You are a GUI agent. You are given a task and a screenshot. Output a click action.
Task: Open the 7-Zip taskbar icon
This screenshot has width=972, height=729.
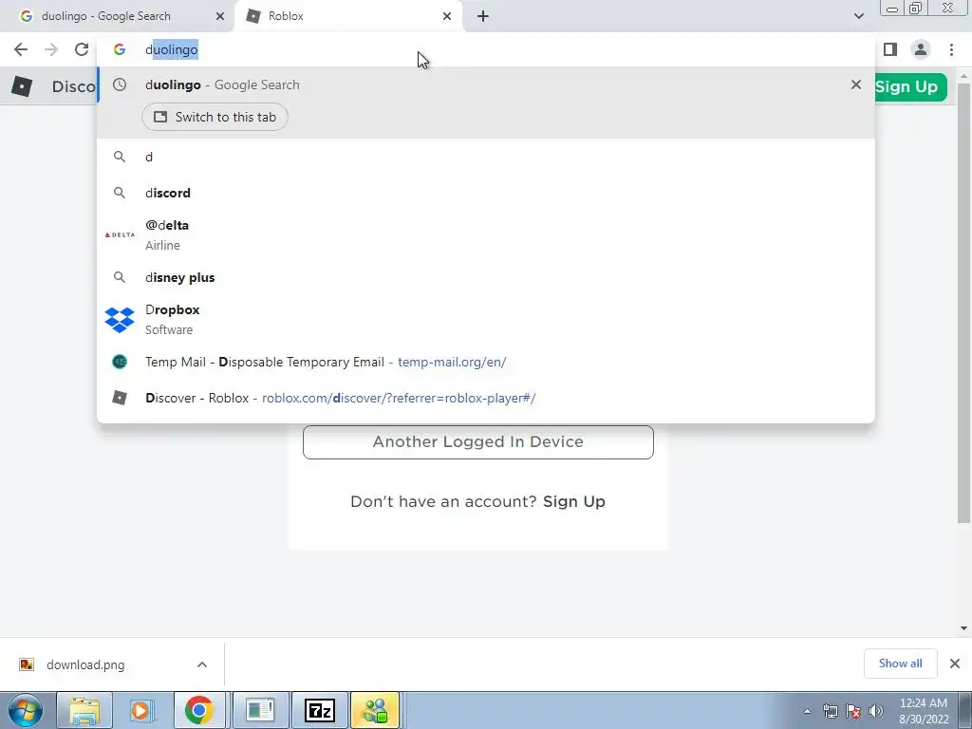320,710
